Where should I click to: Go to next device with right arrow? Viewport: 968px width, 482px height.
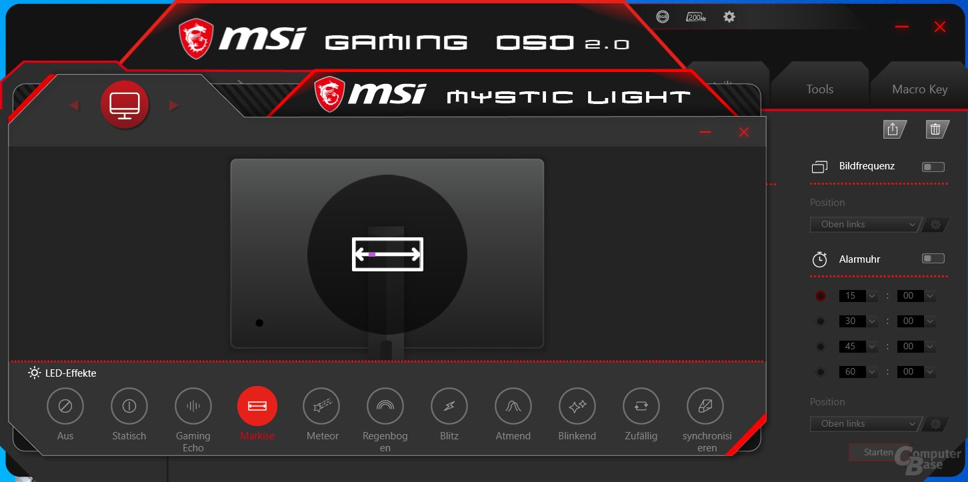(174, 105)
